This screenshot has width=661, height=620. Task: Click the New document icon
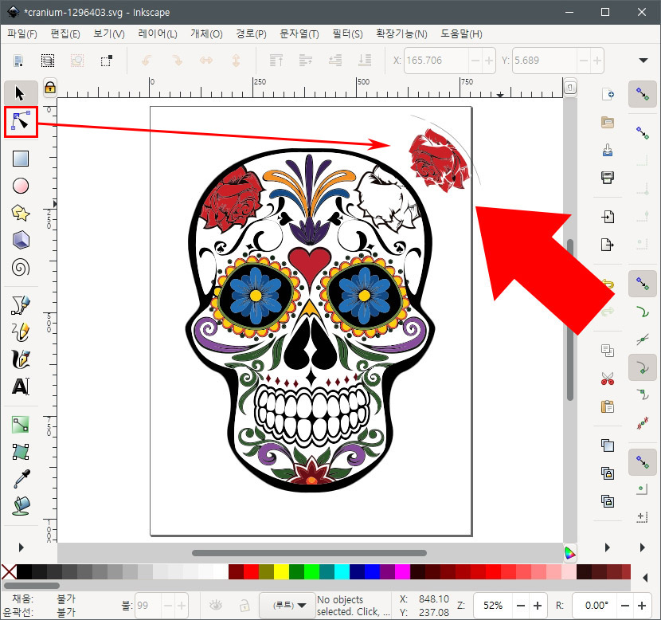(x=608, y=94)
